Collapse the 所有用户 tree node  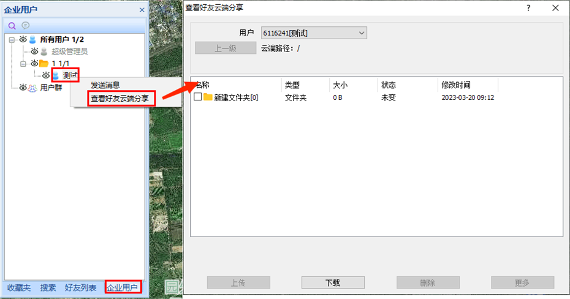click(12, 39)
